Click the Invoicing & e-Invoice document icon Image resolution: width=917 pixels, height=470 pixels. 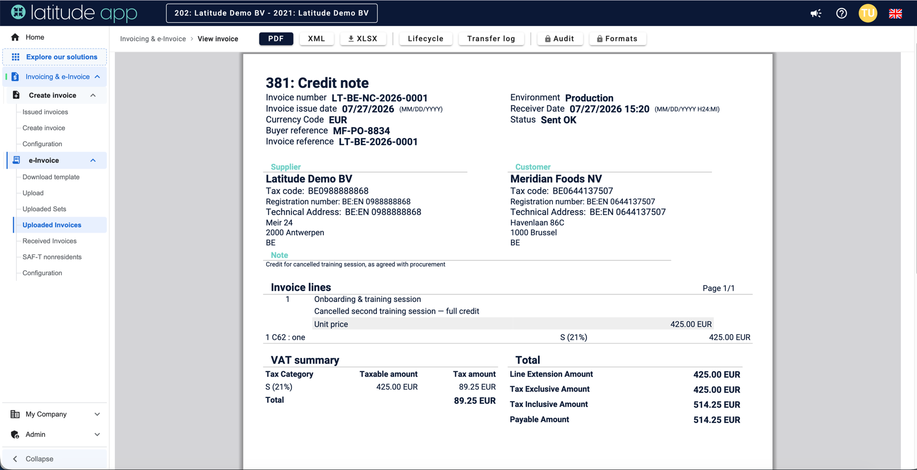tap(15, 77)
